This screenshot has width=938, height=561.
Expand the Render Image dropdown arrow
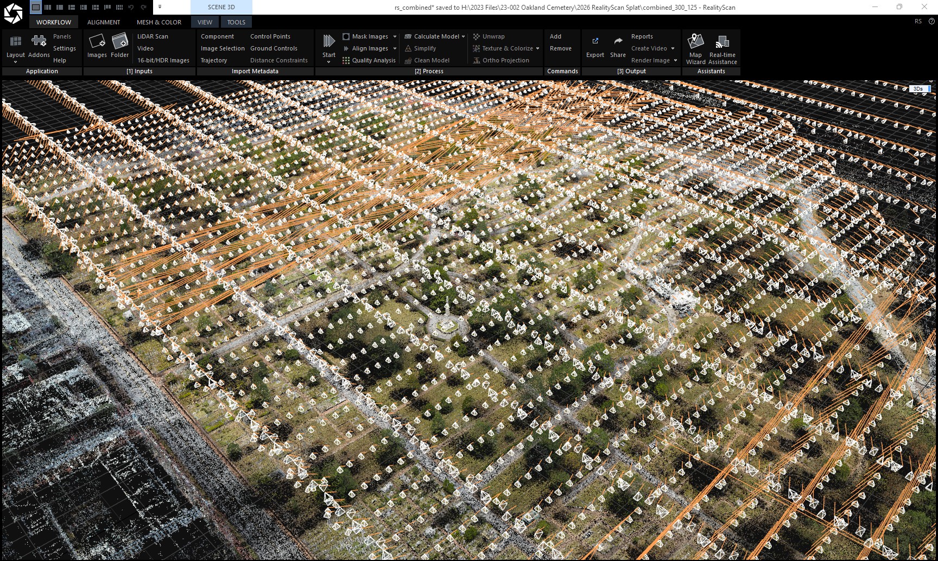pyautogui.click(x=676, y=60)
